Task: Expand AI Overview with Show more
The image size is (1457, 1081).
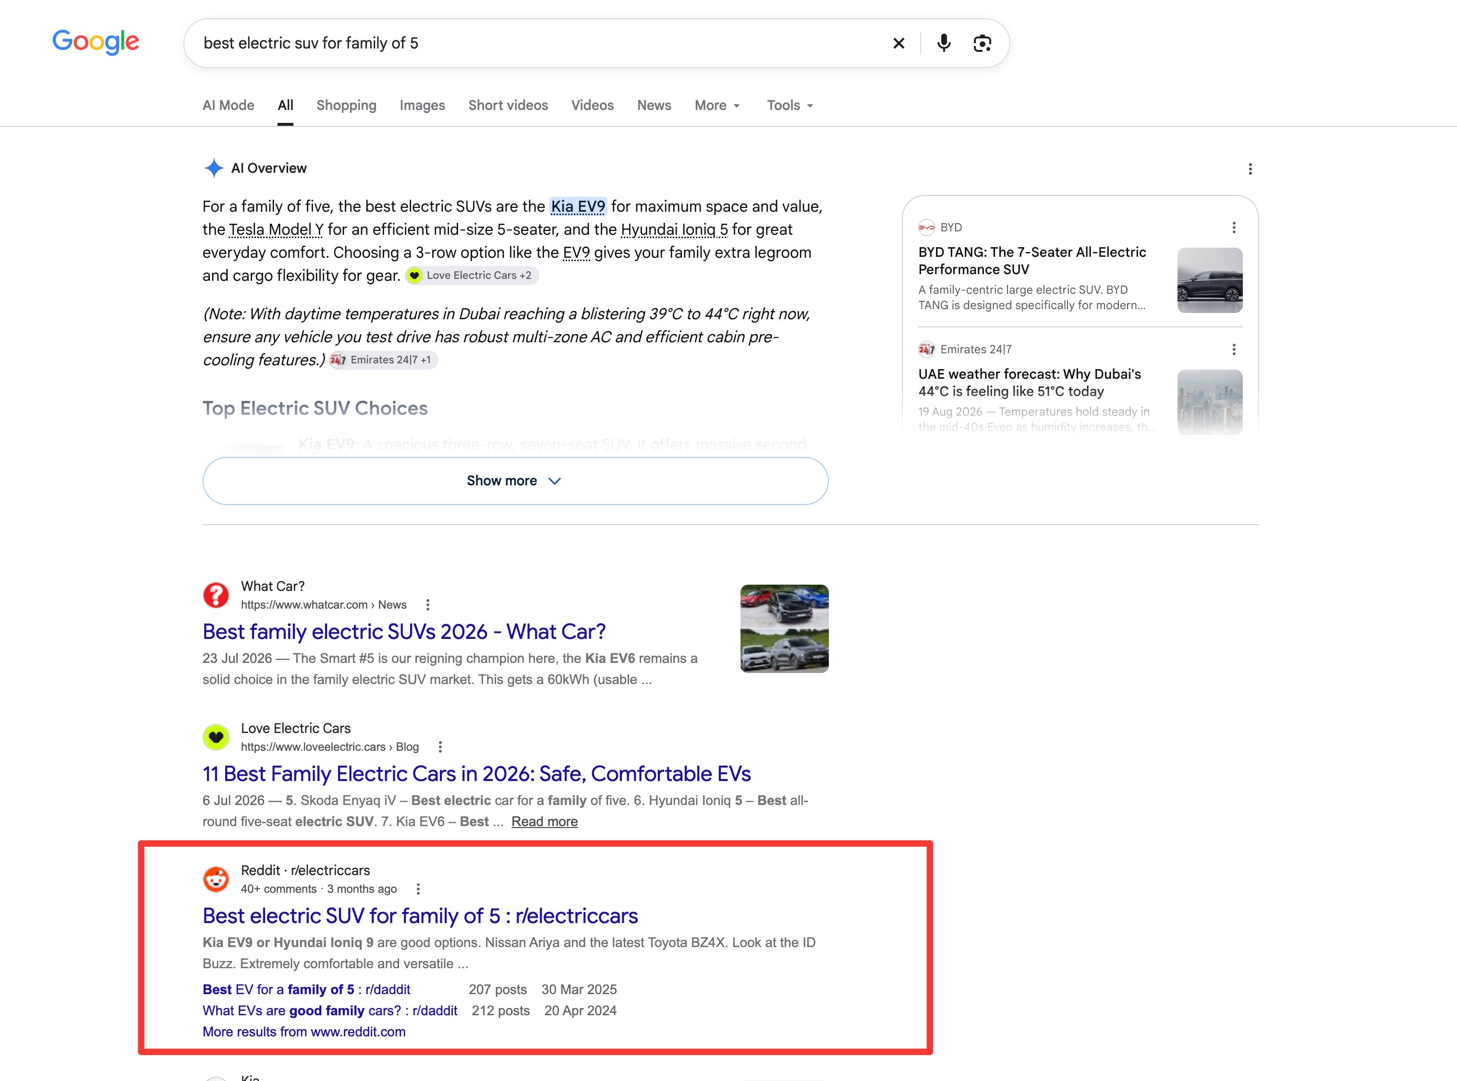Action: click(515, 481)
